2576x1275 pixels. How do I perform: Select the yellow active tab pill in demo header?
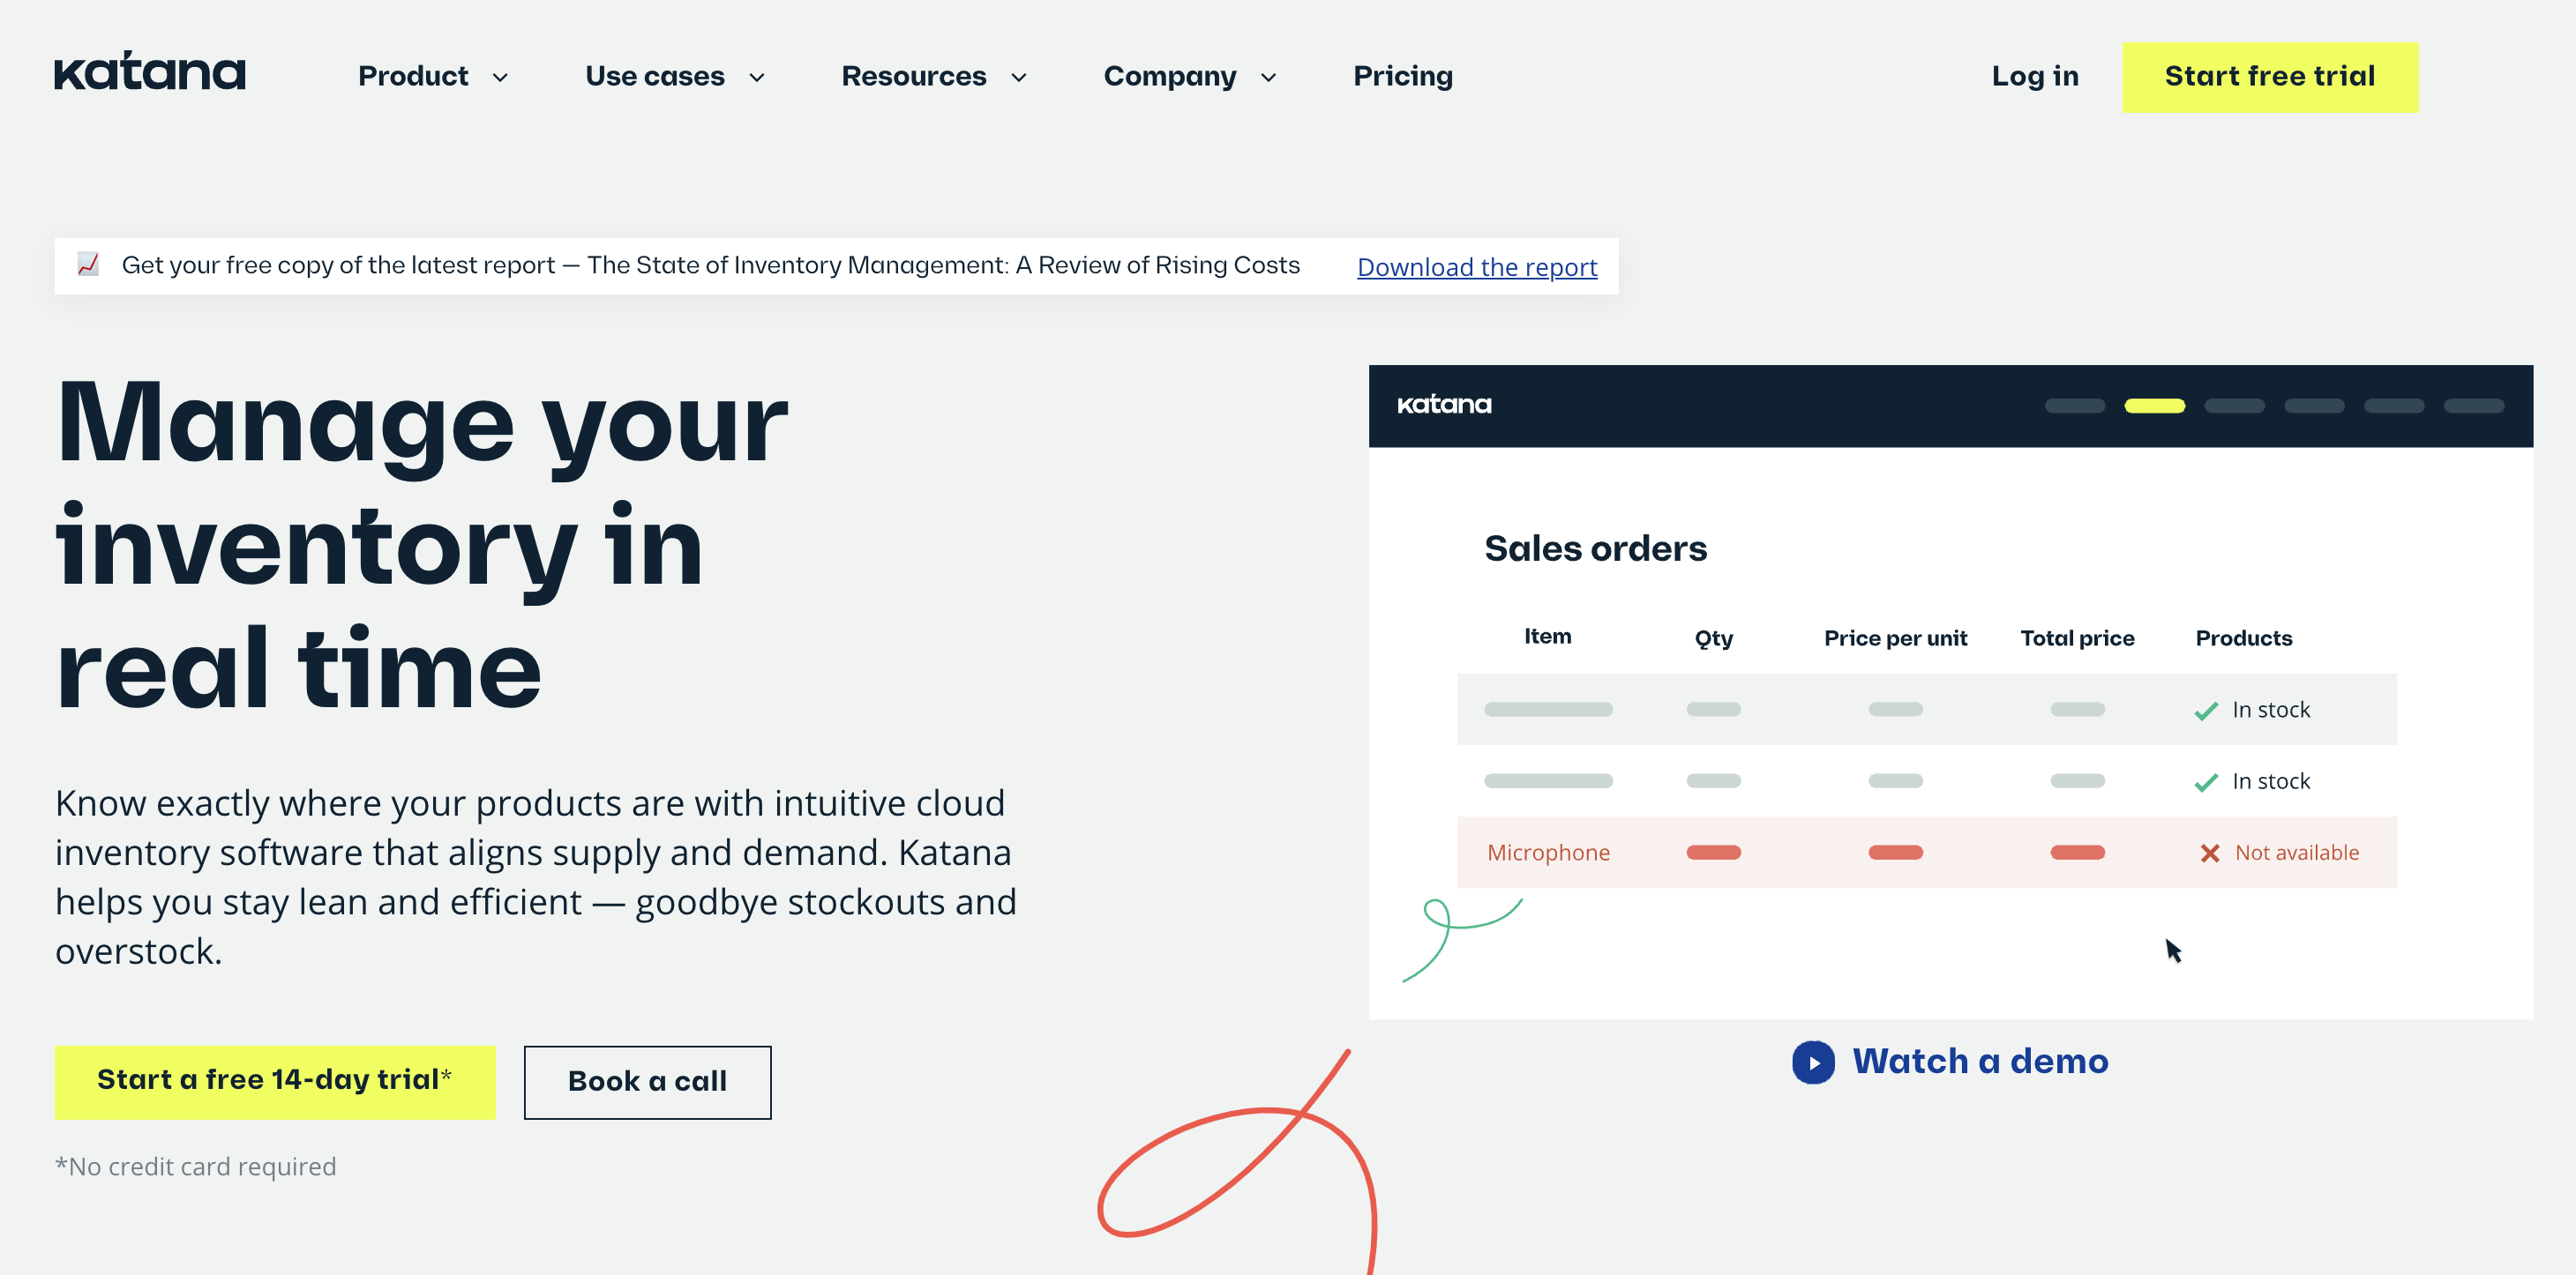point(2154,406)
